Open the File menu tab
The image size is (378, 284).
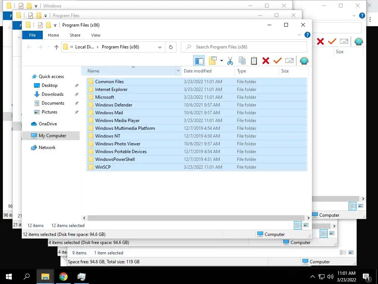[x=32, y=35]
